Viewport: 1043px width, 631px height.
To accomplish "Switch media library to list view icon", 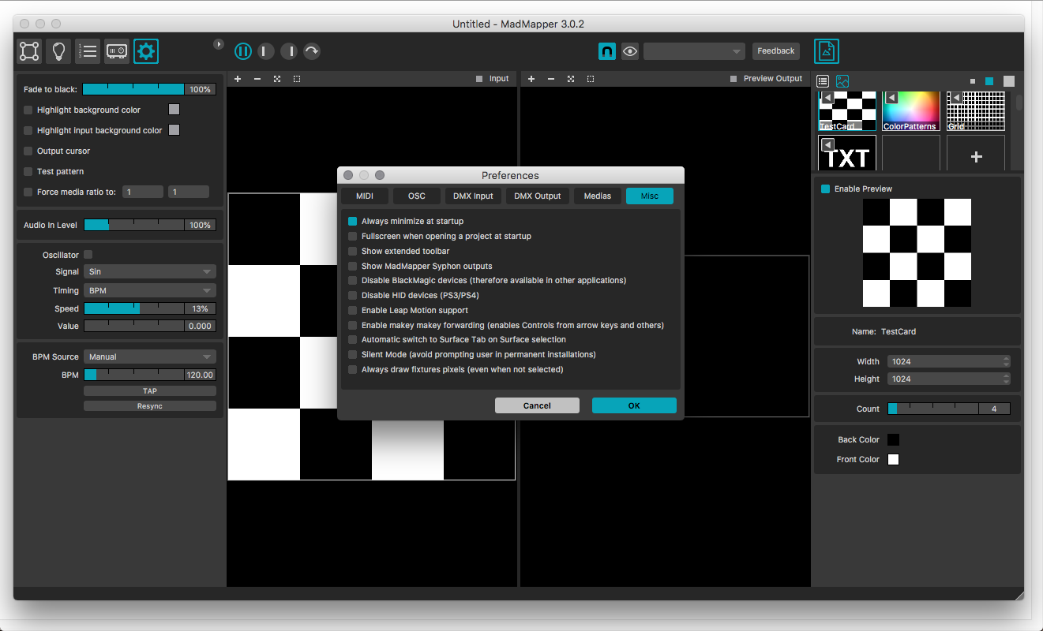I will click(823, 81).
